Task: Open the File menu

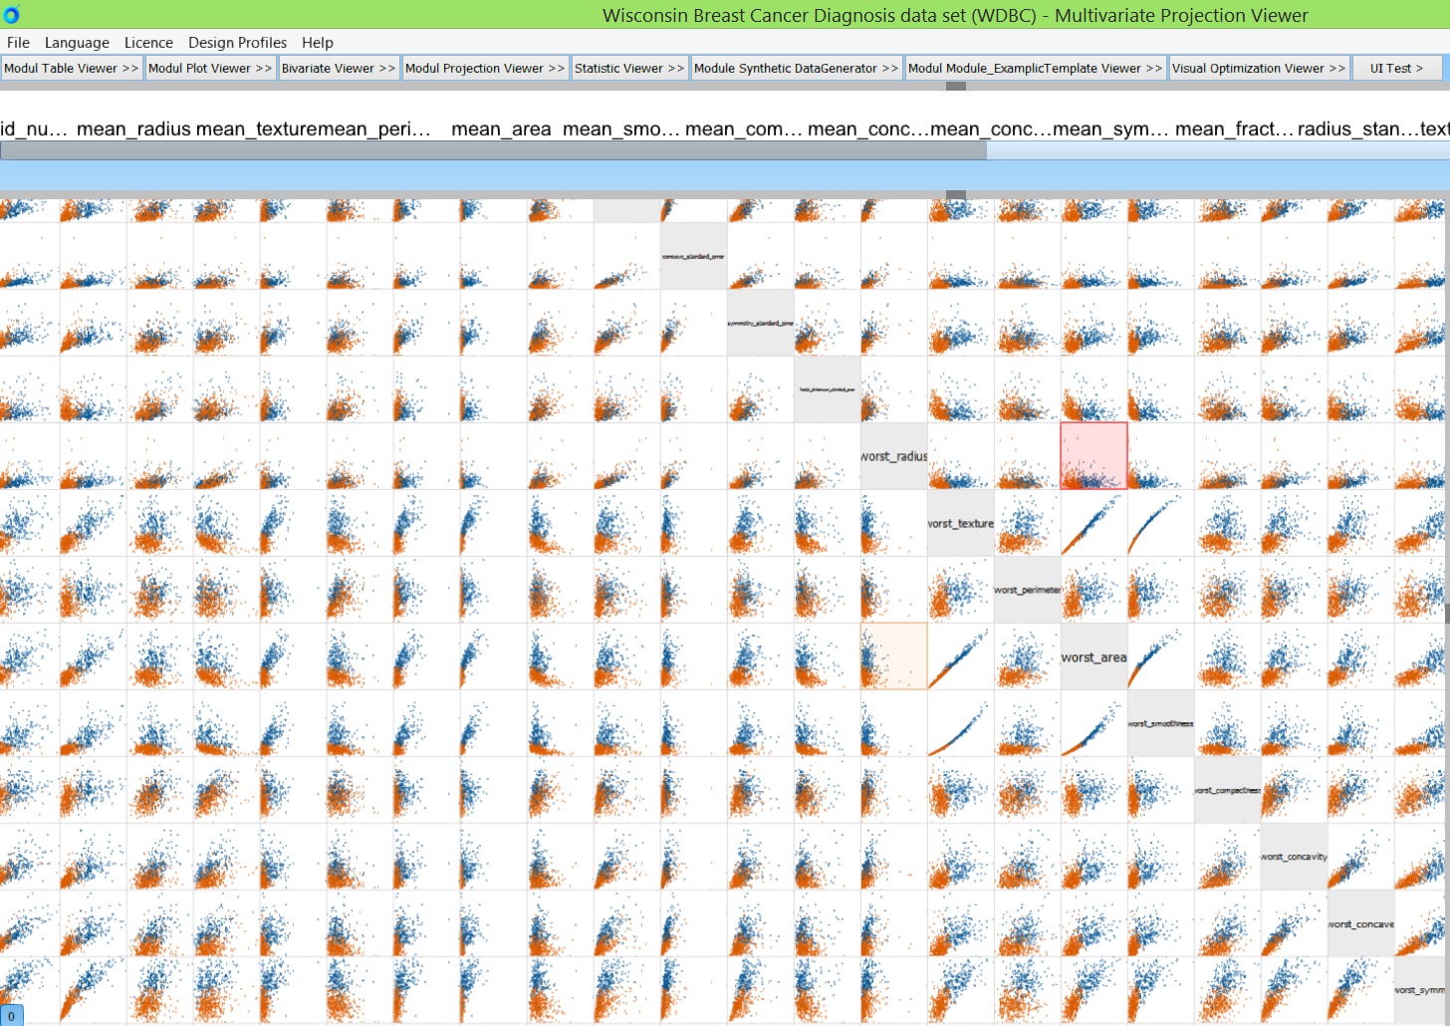Action: pos(18,43)
